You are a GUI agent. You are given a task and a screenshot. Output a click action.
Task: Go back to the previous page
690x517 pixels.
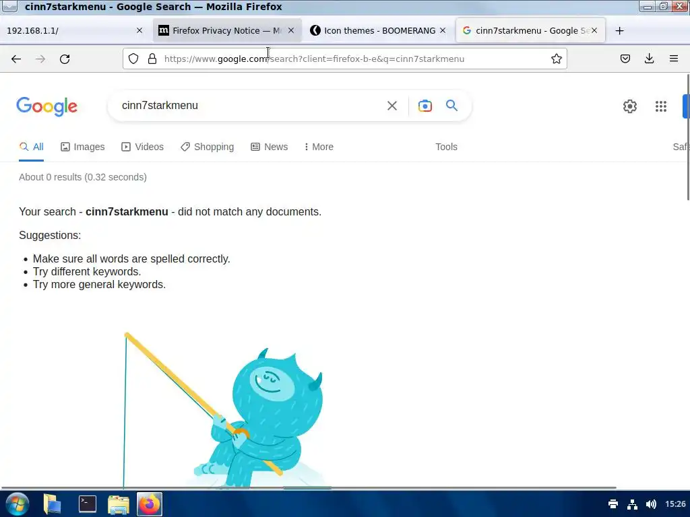[16, 59]
